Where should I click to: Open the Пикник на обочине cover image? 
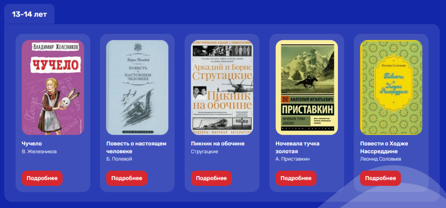[222, 87]
